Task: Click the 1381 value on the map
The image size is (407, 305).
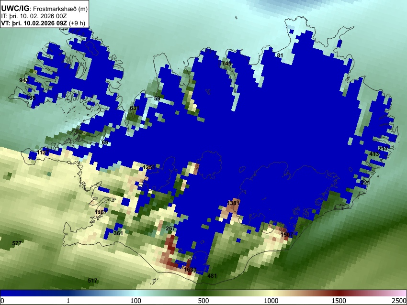Action: [233, 203]
